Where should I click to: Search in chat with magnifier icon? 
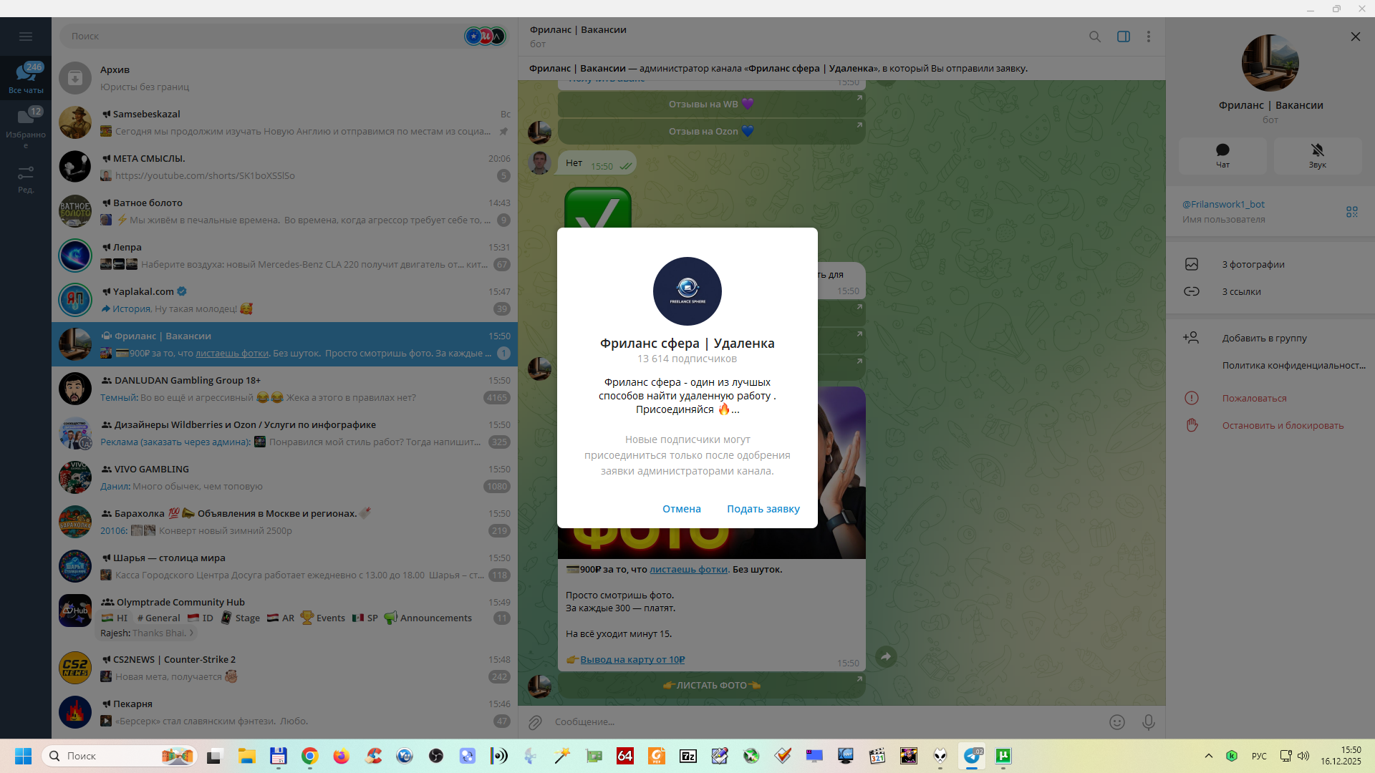(1095, 37)
